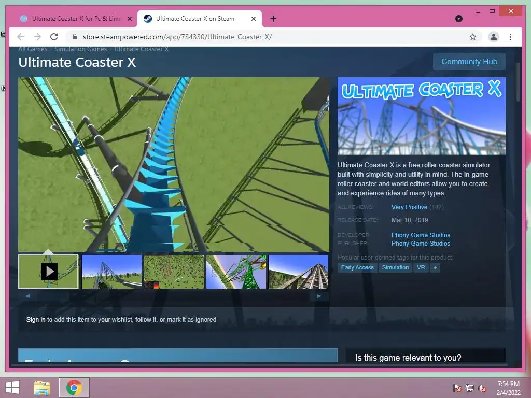Viewport: 531px width, 398px height.
Task: Select the wooden track hill thumbnail
Action: click(298, 272)
